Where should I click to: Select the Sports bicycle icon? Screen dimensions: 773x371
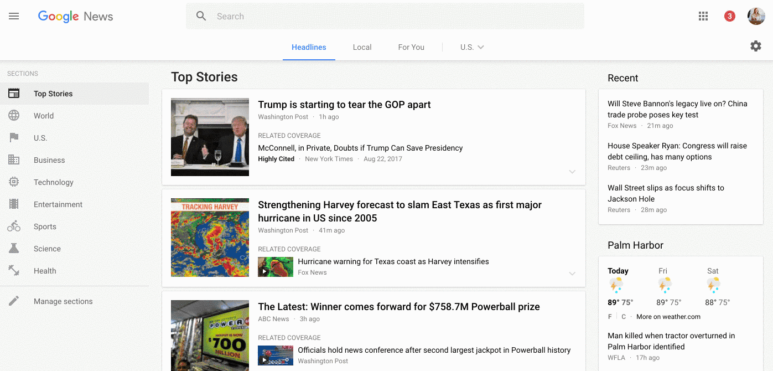(14, 226)
